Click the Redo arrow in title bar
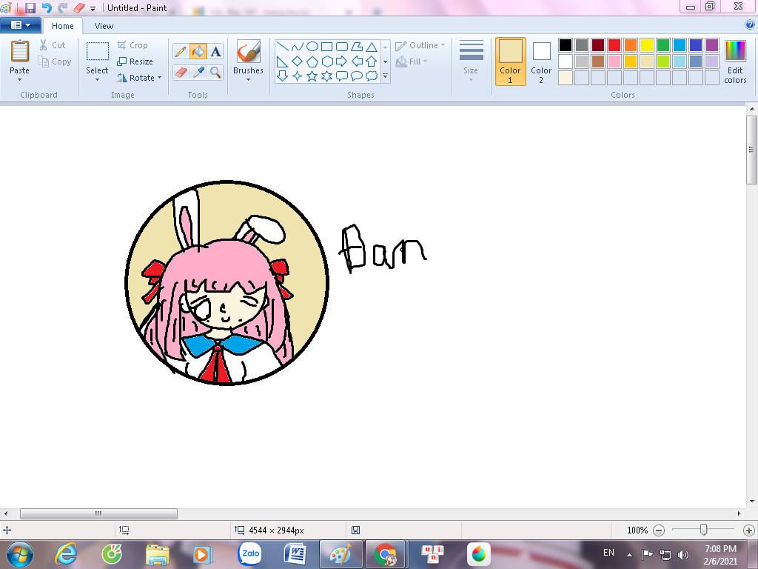 63,7
